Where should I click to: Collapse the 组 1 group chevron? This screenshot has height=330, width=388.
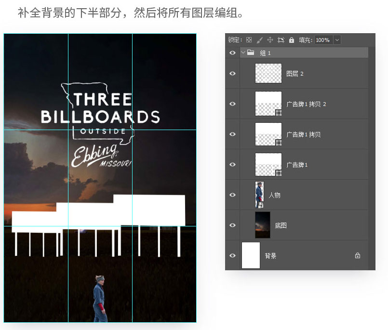243,53
